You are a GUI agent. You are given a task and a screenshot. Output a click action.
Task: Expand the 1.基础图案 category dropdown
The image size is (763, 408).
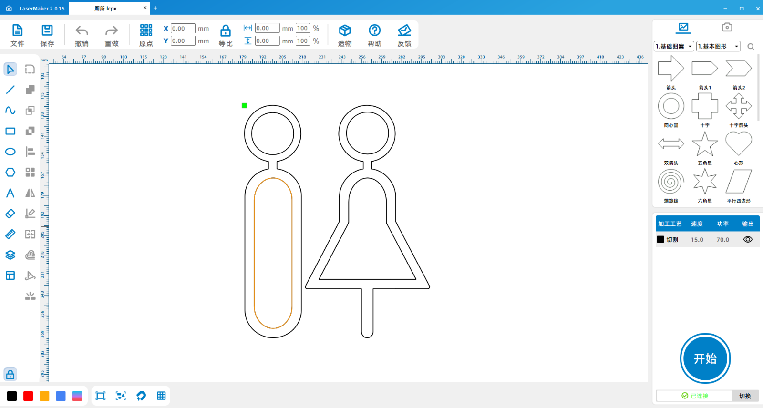click(674, 46)
